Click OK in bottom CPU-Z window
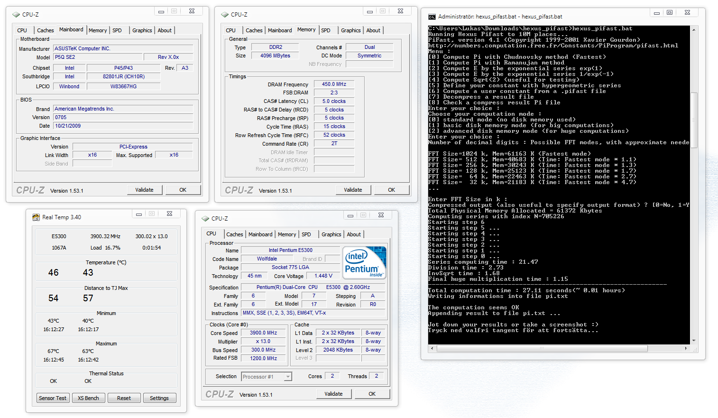This screenshot has height=418, width=718. pos(372,394)
